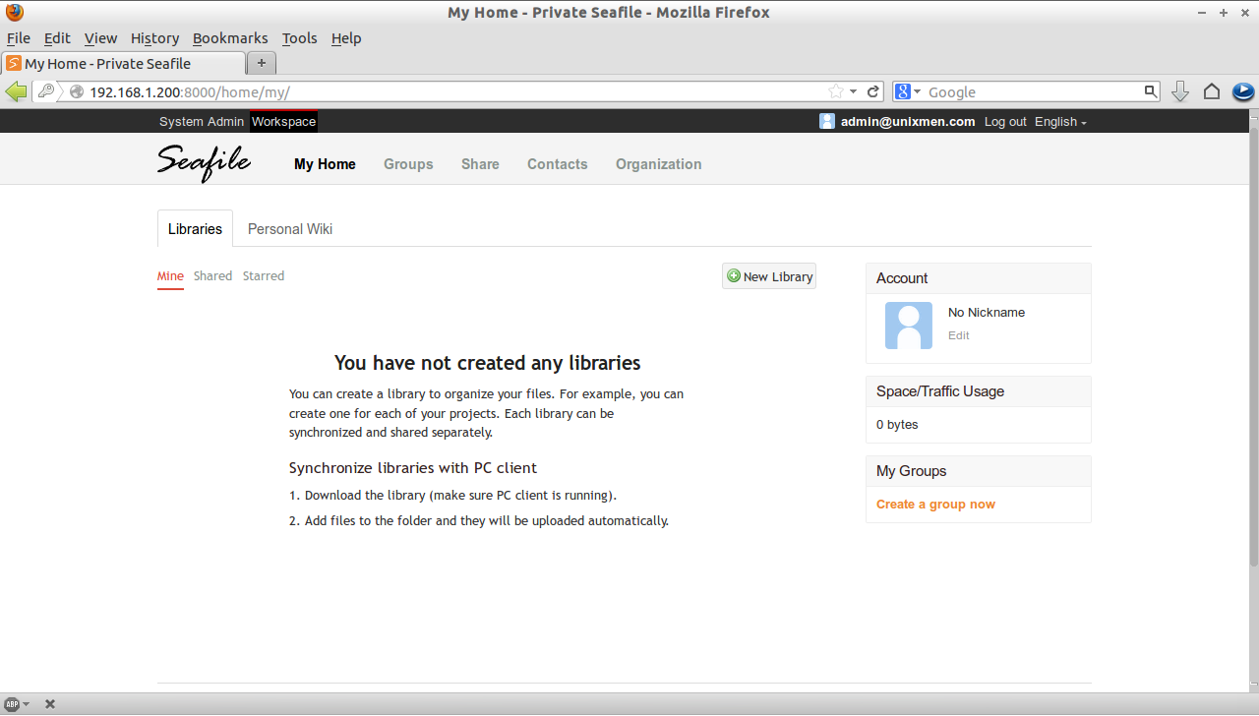
Task: Open URL history dropdown arrow
Action: 854,91
